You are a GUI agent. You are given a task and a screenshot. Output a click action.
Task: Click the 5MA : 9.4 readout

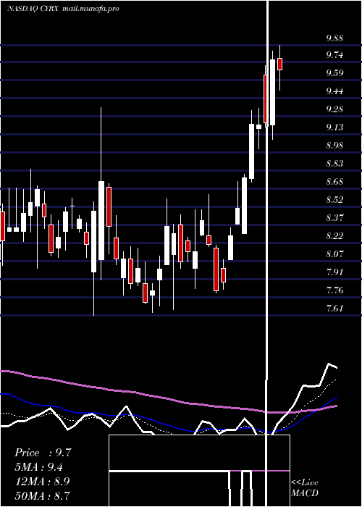click(x=39, y=467)
